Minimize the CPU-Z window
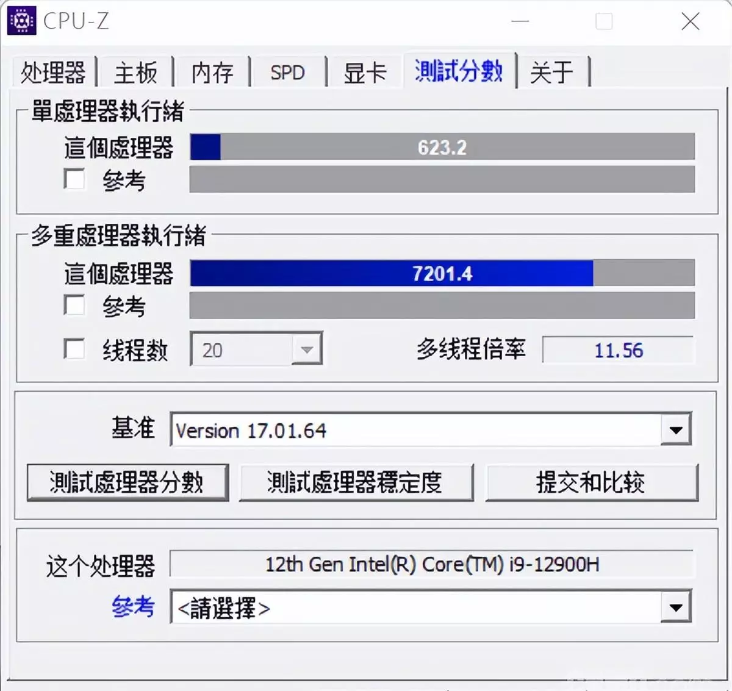The width and height of the screenshot is (732, 691). pos(520,22)
